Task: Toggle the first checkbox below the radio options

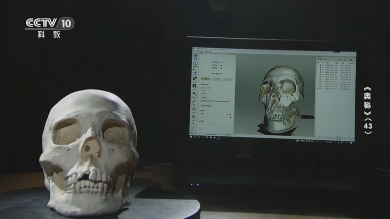Action: click(200, 97)
